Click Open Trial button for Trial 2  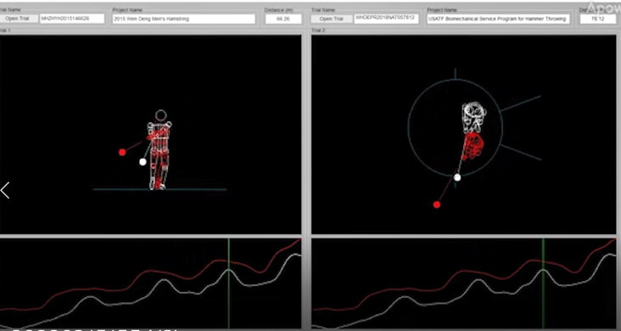pyautogui.click(x=332, y=19)
